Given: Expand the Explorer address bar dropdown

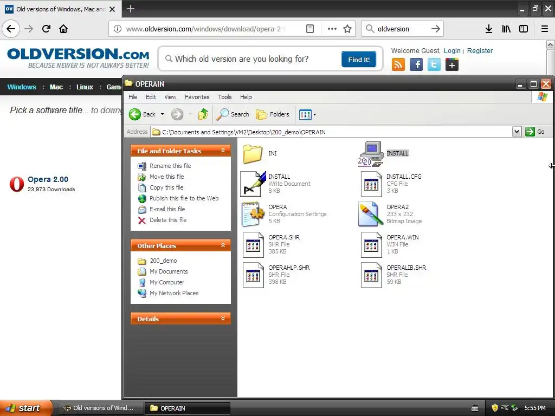Looking at the screenshot, I should [517, 132].
